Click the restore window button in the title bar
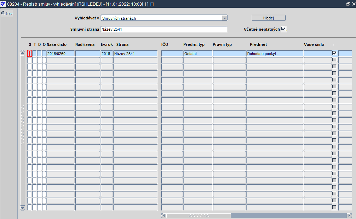Image resolution: width=356 pixels, height=219 pixels. [348, 4]
